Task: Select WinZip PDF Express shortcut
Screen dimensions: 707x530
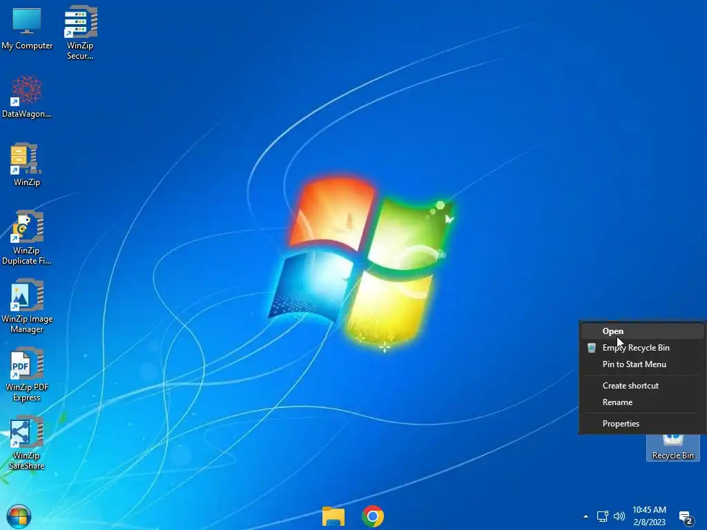Action: click(27, 375)
